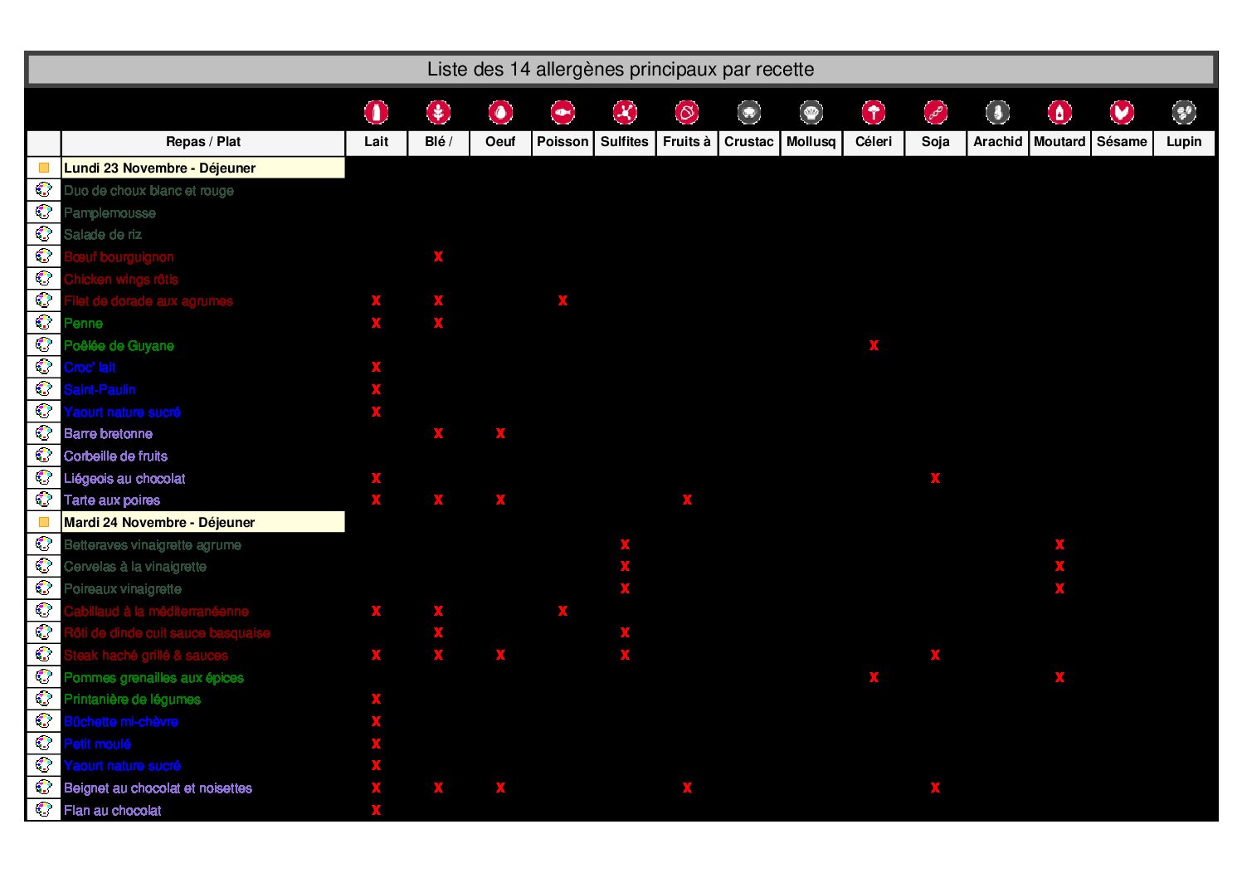This screenshot has width=1242, height=878.
Task: Click the grey Arachides peanut icon
Action: coord(997,112)
